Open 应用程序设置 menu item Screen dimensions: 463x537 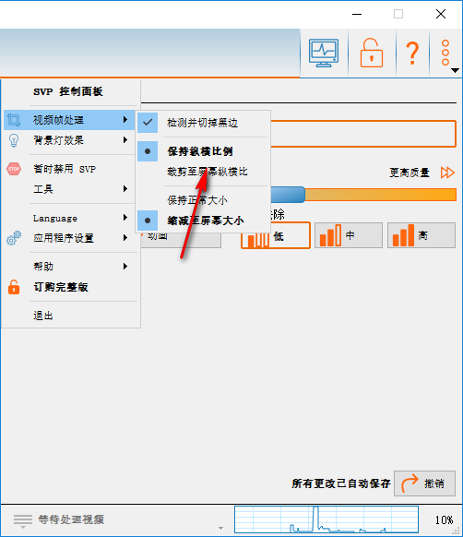click(69, 238)
